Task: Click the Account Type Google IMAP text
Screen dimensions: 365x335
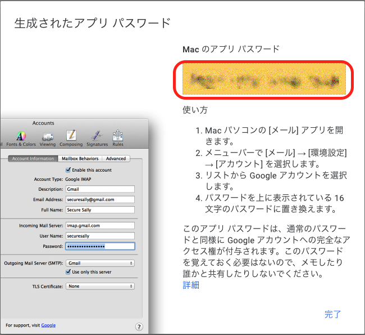Action: 78,179
